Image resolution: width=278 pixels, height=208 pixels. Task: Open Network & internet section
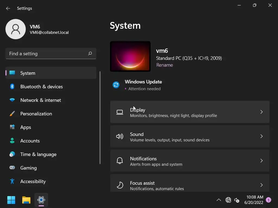point(51,100)
